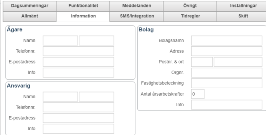This screenshot has height=135, width=266.
Task: Switch to the Allmänt tab
Action: coord(29,16)
